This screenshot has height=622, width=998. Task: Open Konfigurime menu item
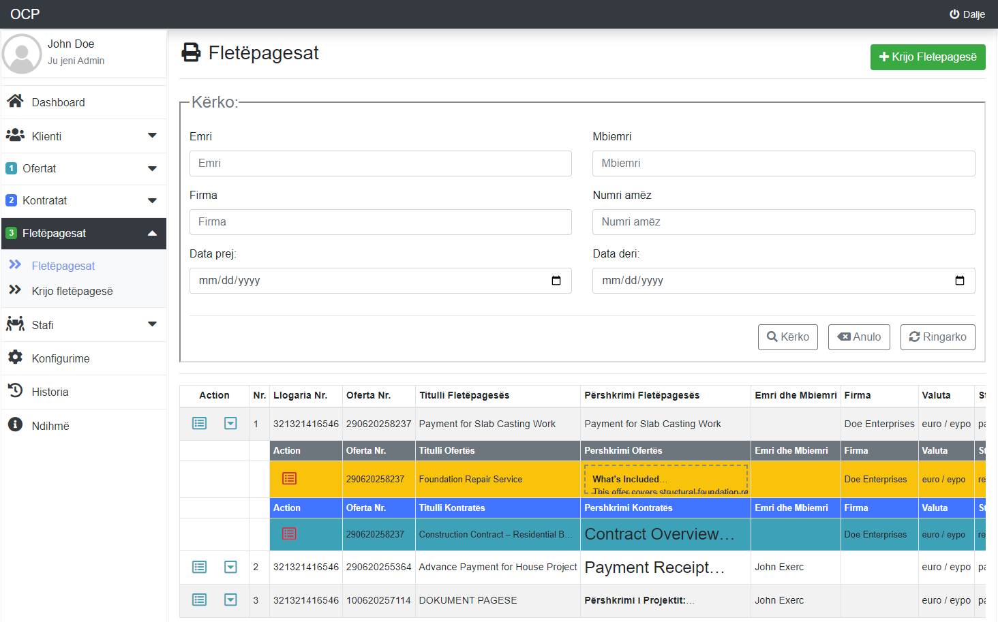tap(84, 358)
